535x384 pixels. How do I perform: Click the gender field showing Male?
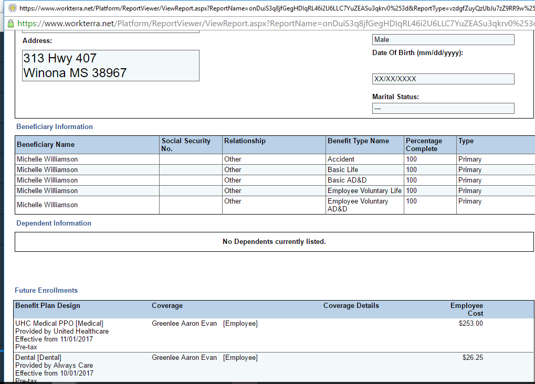443,40
